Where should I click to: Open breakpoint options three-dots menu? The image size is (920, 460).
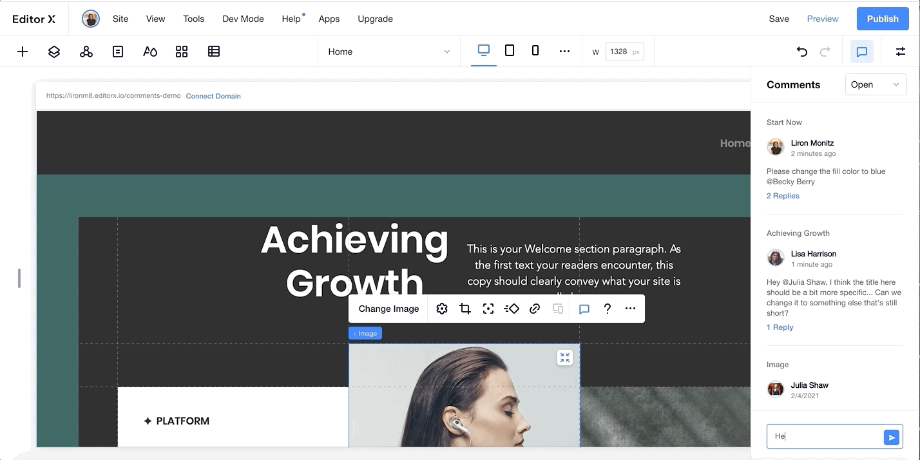point(564,52)
